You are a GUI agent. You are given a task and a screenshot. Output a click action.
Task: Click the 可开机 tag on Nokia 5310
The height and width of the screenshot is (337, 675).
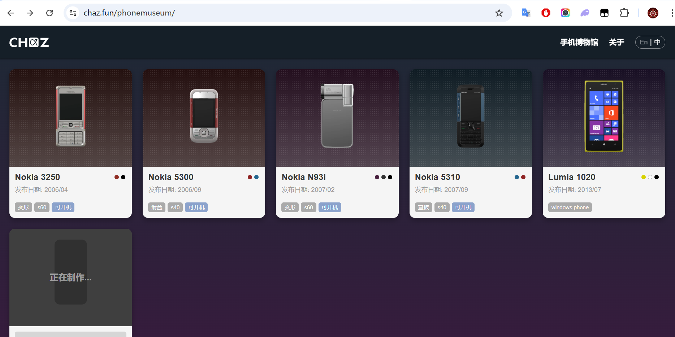coord(463,207)
